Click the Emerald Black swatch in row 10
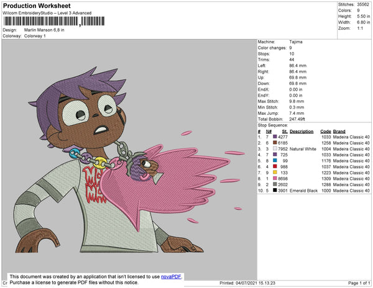The image size is (373, 288). (275, 190)
